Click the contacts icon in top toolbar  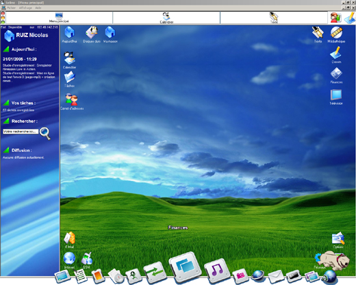coord(335,18)
